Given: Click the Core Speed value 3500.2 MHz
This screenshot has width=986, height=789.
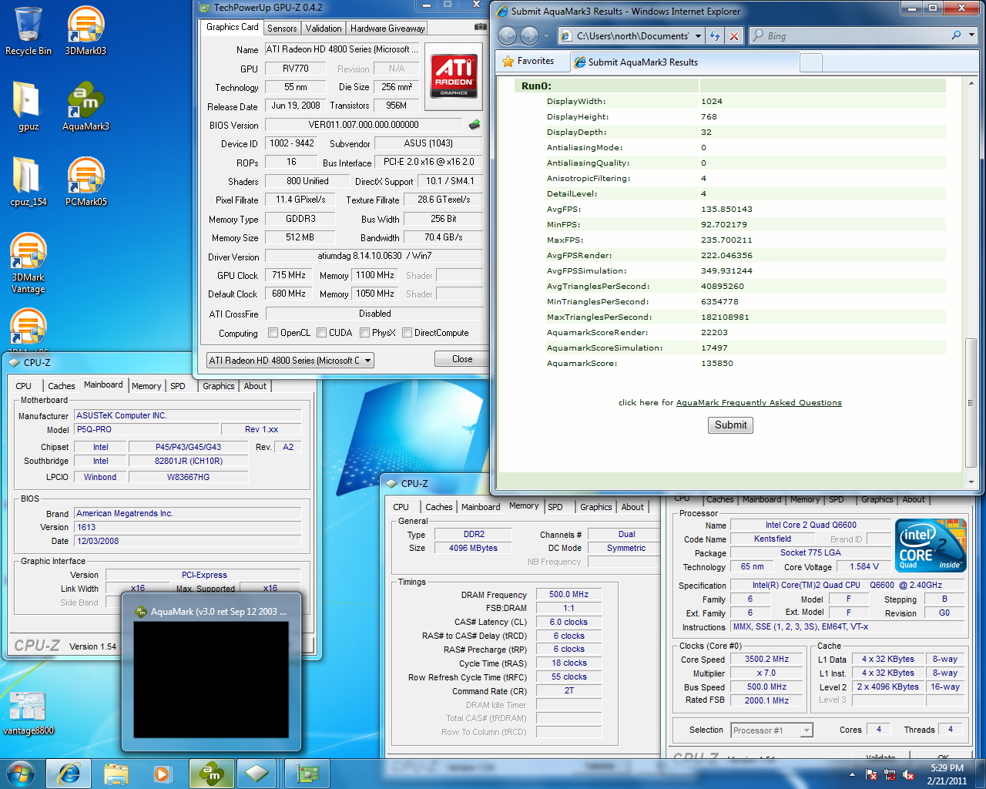Looking at the screenshot, I should click(766, 659).
